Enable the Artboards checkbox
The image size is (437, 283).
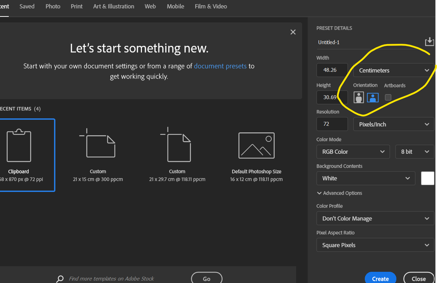(x=388, y=97)
